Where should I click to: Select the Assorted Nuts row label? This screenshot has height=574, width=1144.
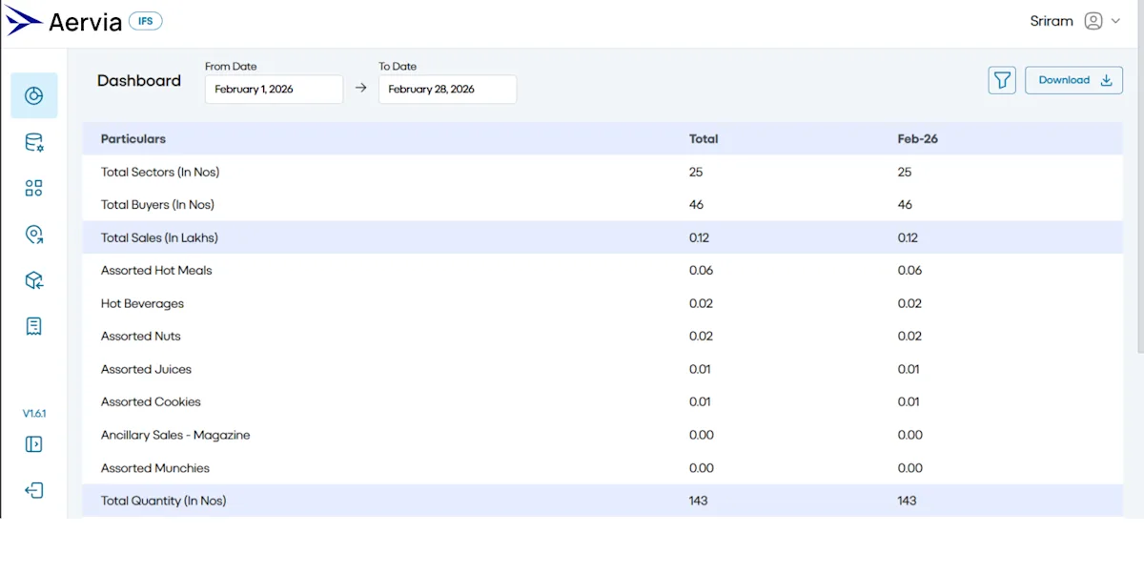pos(140,337)
